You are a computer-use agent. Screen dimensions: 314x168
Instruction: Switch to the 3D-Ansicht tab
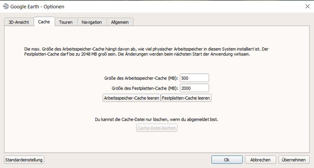19,22
